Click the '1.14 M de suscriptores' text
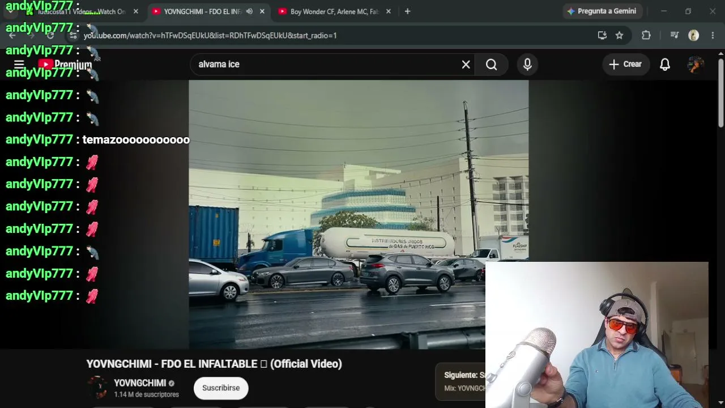 pyautogui.click(x=146, y=394)
